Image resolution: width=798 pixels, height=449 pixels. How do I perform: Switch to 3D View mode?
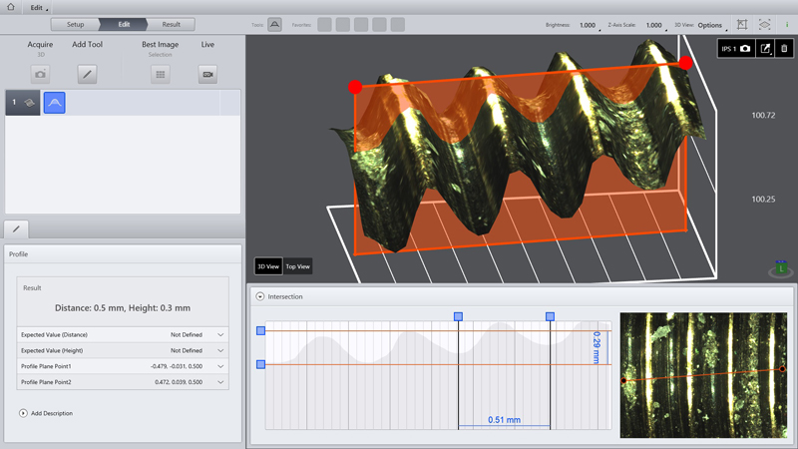[268, 266]
